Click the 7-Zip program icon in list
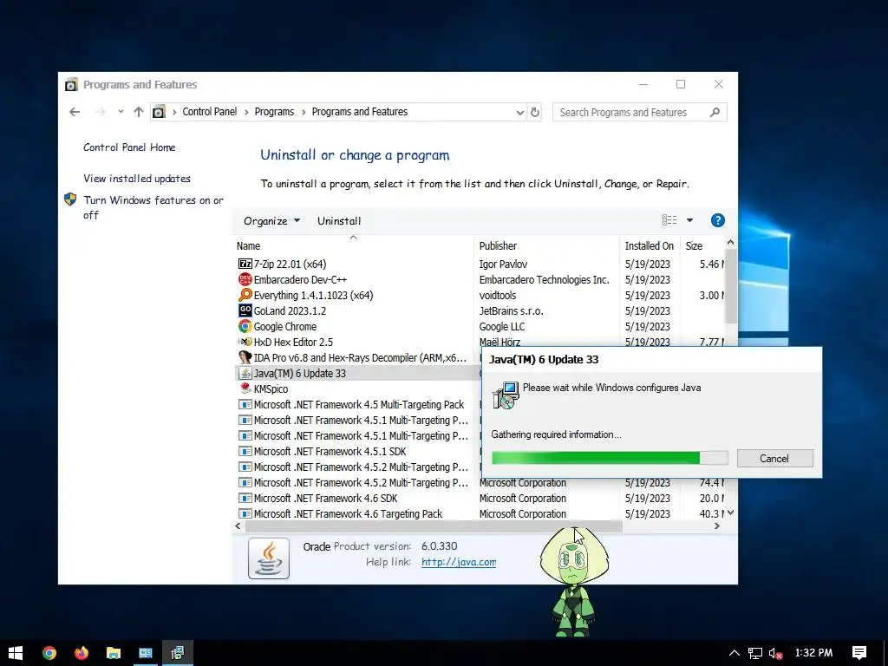The height and width of the screenshot is (666, 888). [x=245, y=264]
